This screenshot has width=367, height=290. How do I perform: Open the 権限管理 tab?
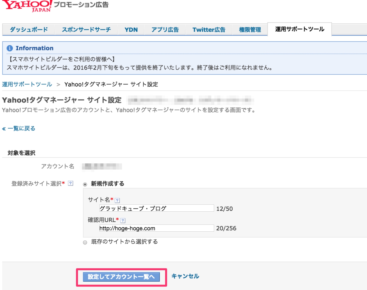250,30
